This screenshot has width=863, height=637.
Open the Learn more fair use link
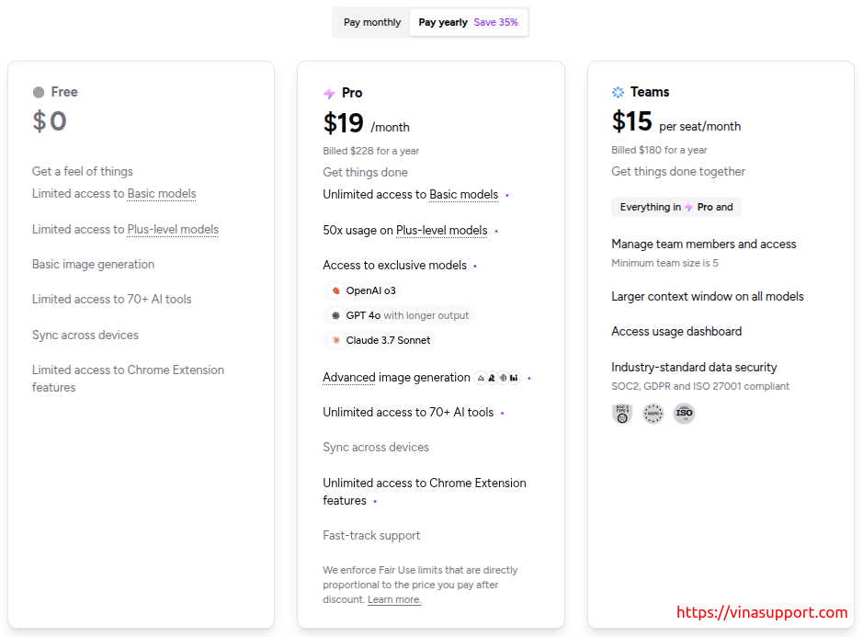pyautogui.click(x=394, y=599)
